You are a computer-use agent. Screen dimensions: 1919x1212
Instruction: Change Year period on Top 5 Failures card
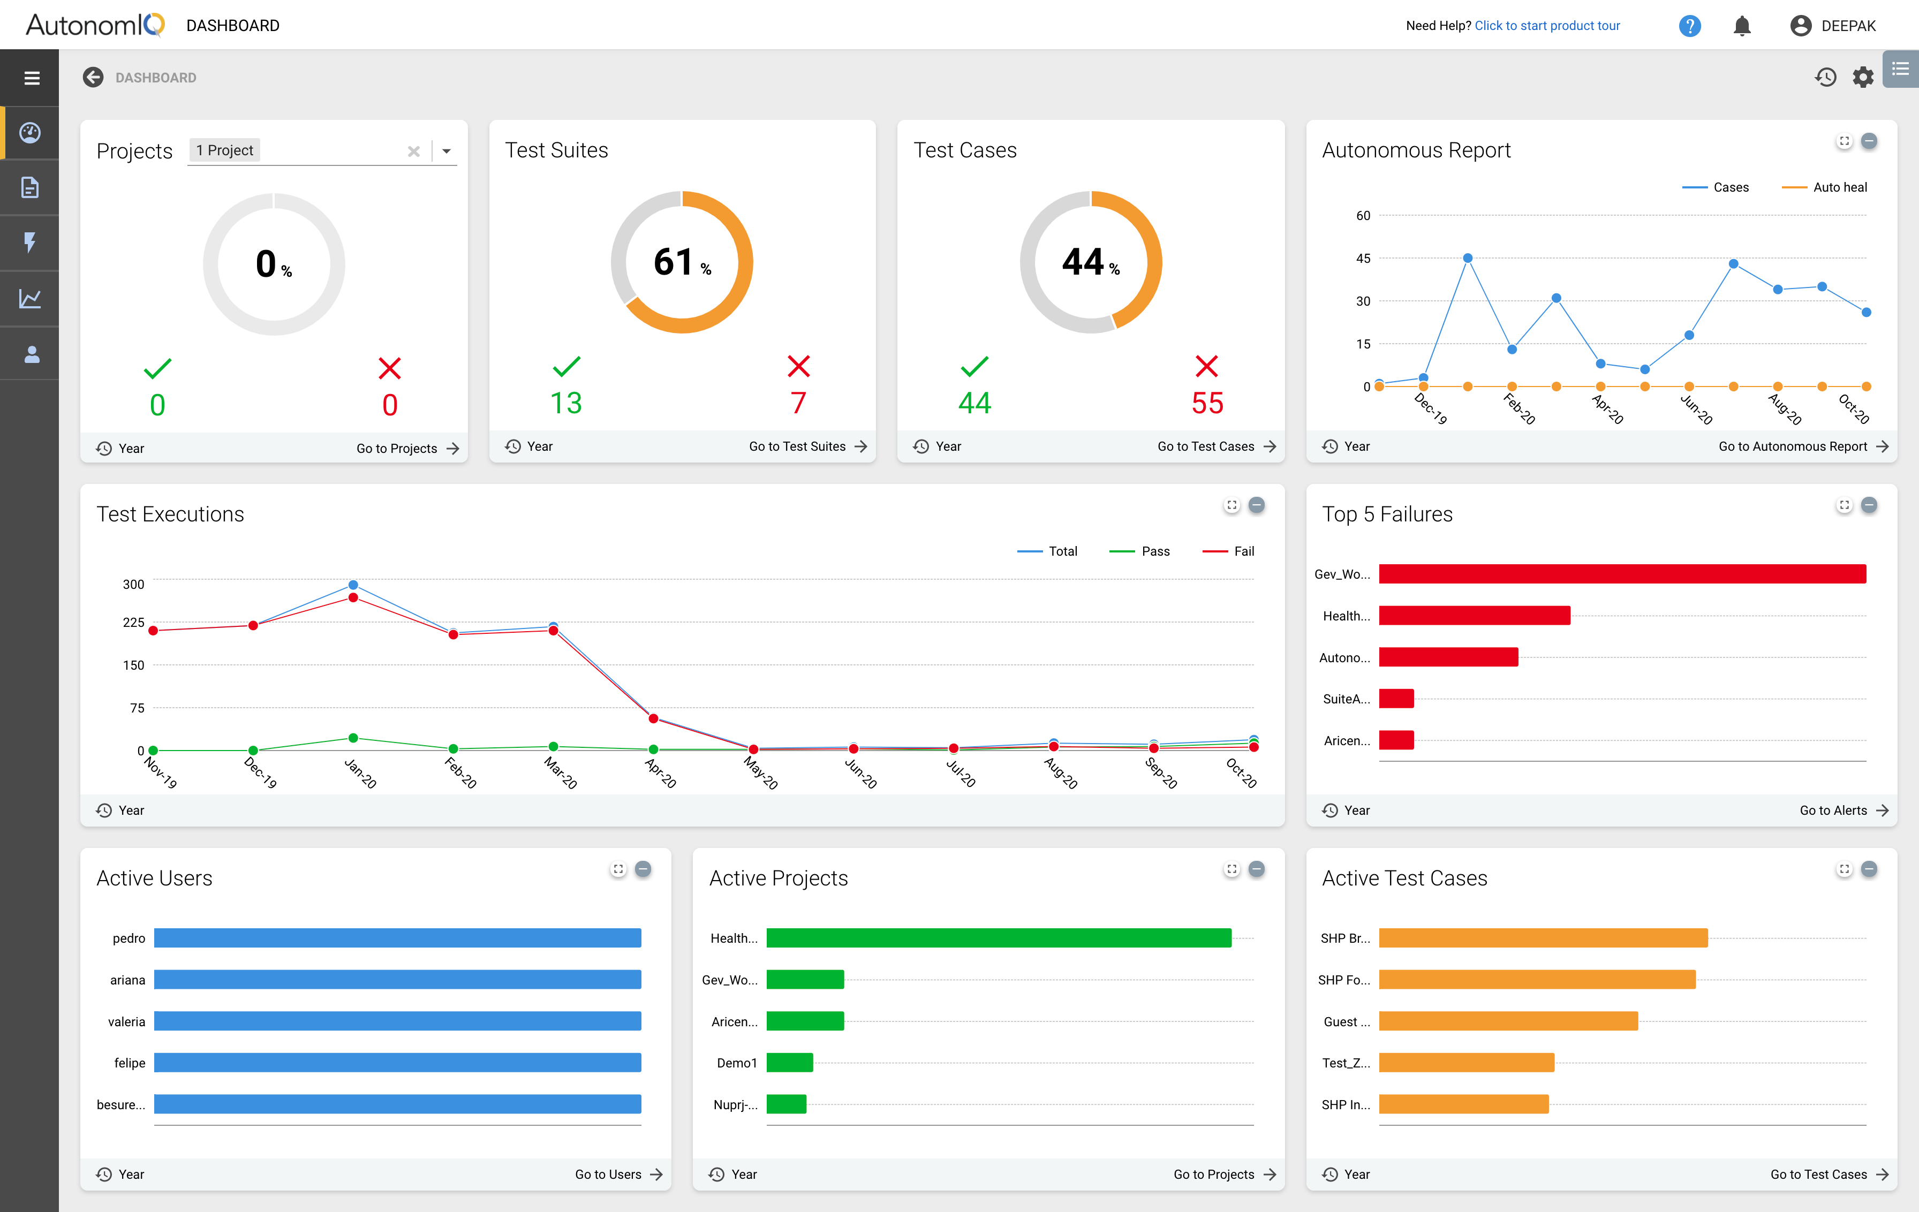[x=1346, y=810]
